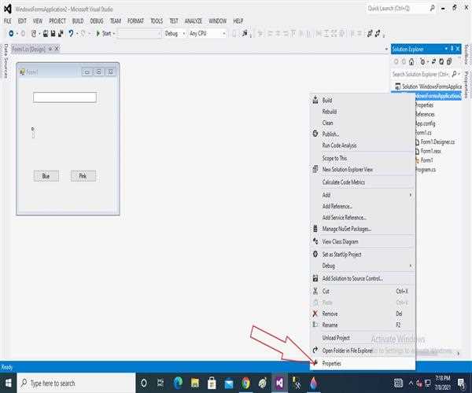Select Cut in the context menu
This screenshot has width=472, height=393.
tap(326, 291)
